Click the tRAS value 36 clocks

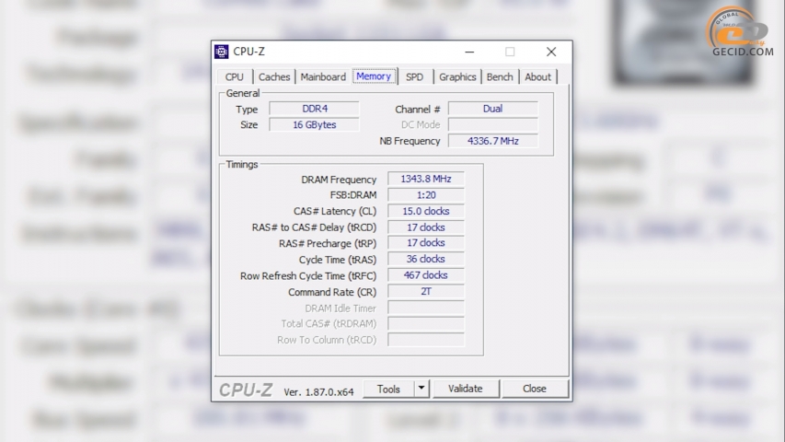click(x=426, y=259)
